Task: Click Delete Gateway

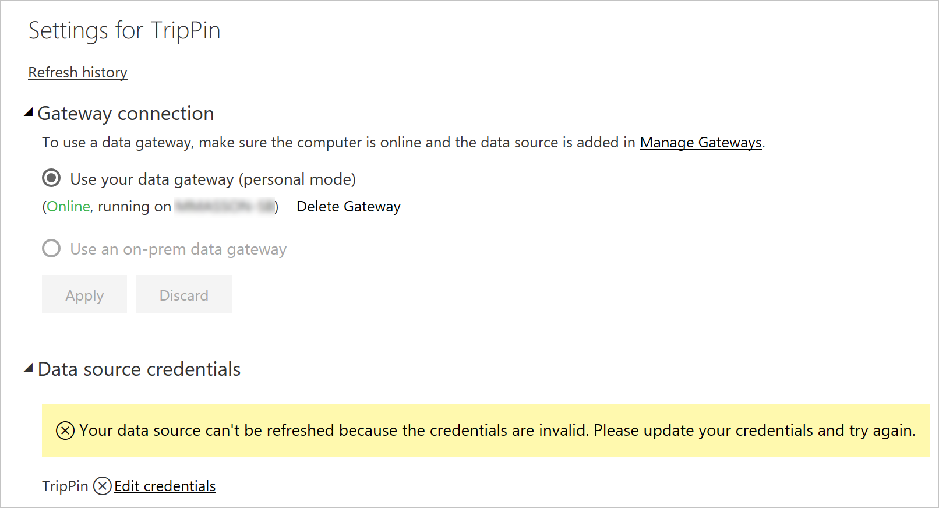Action: (x=348, y=207)
